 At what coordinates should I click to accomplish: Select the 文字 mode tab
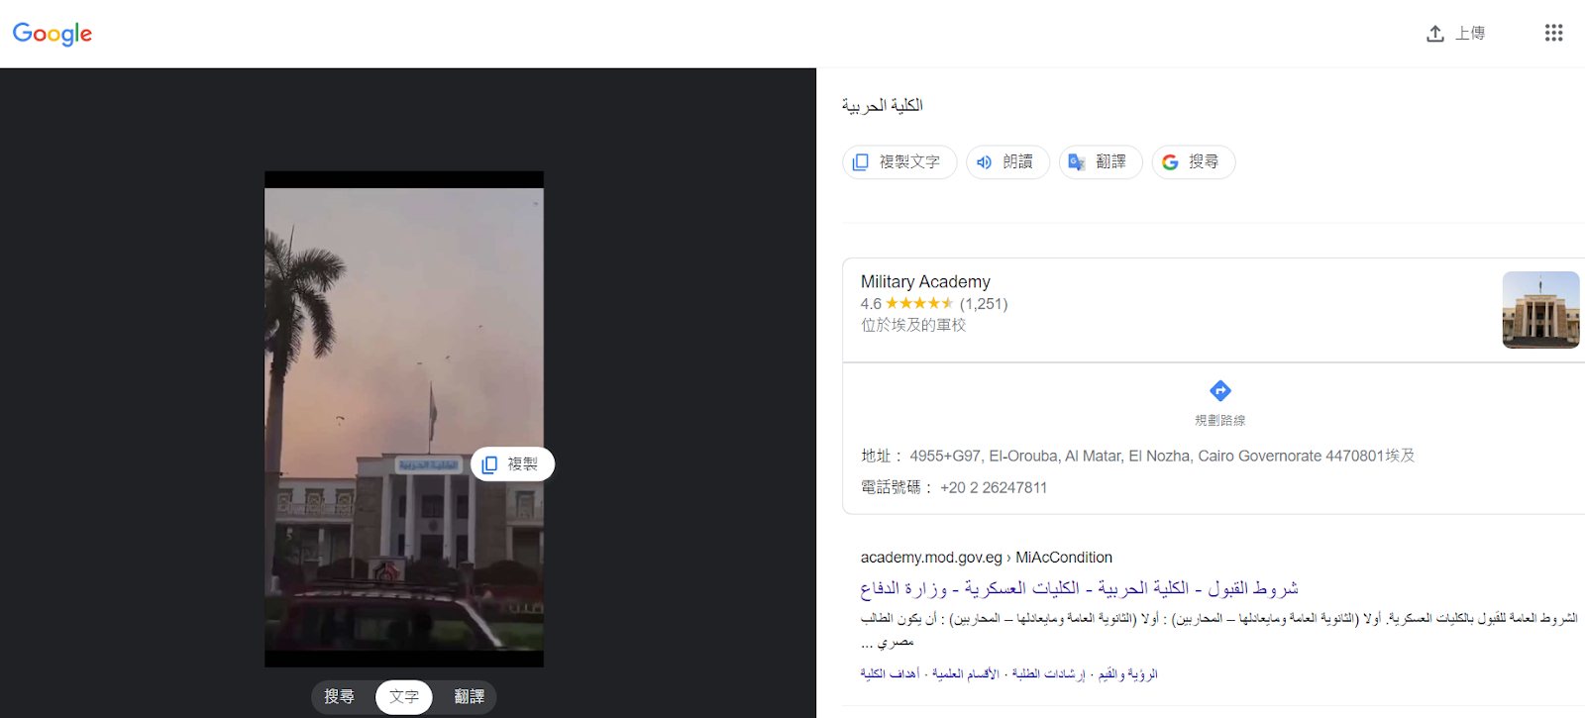point(404,697)
